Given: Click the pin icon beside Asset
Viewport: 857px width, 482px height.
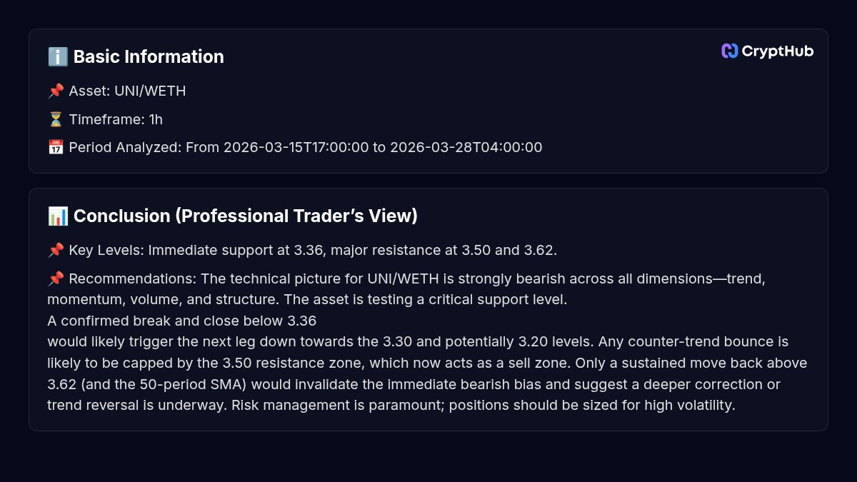Looking at the screenshot, I should [56, 91].
